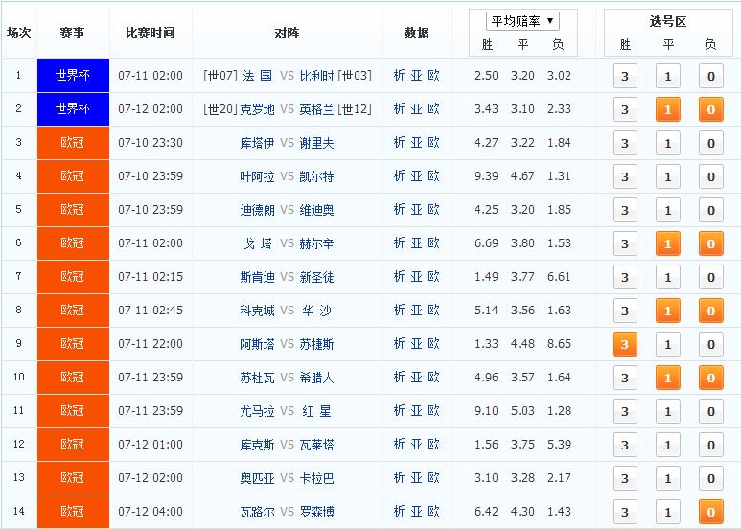Open team link 卡拉巴

pyautogui.click(x=316, y=478)
